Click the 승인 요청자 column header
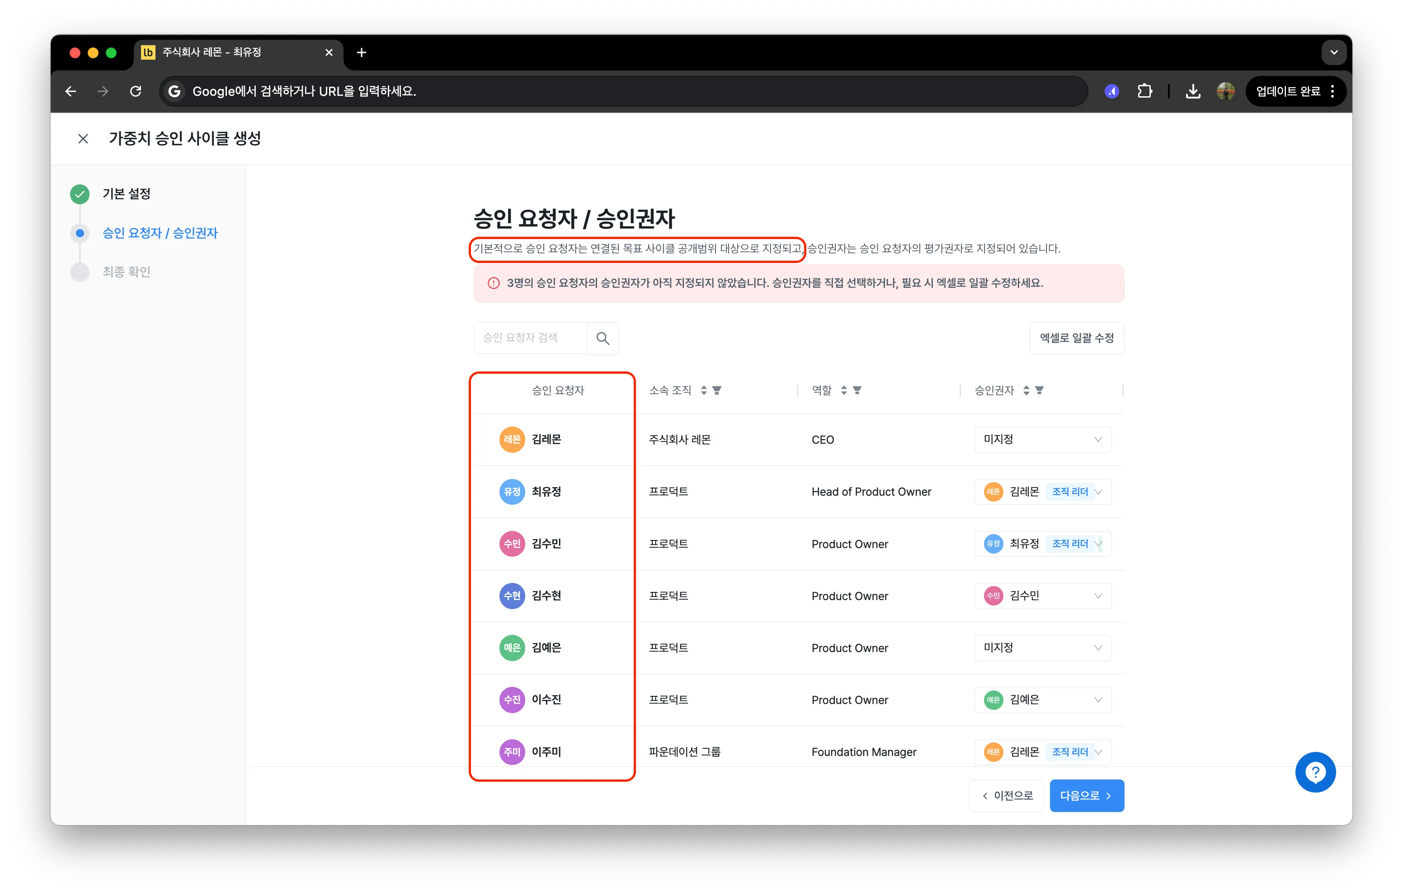1403x892 pixels. pyautogui.click(x=558, y=390)
